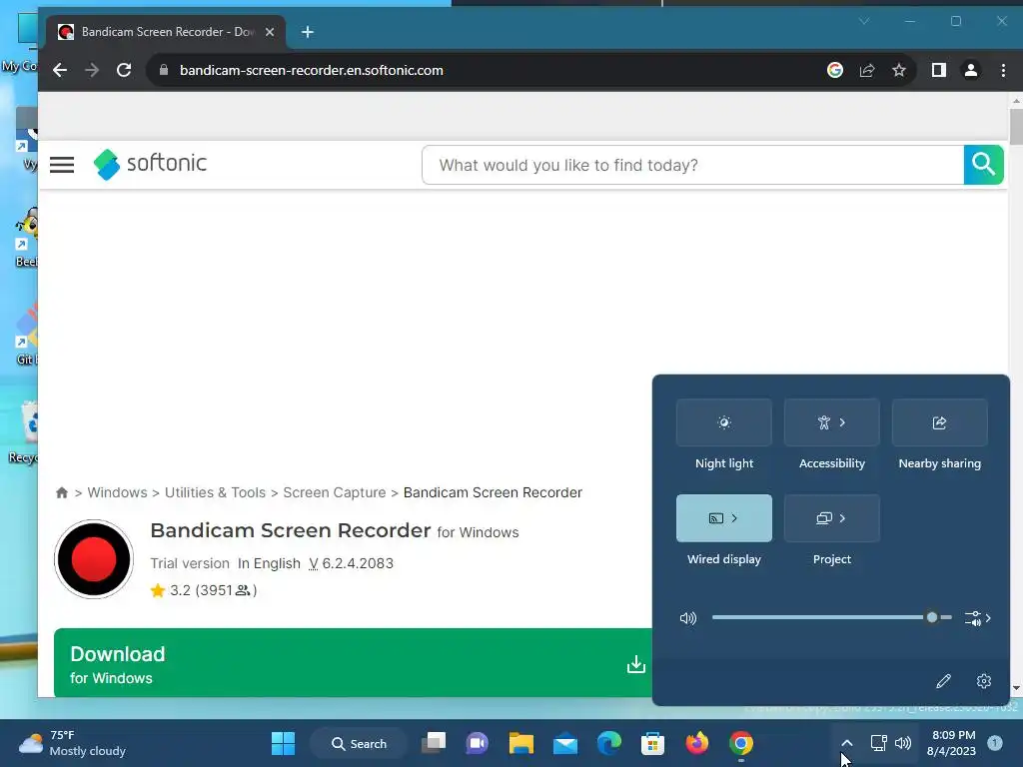Open the Utilities & Tools breadcrumb
Image resolution: width=1023 pixels, height=767 pixels.
[216, 492]
